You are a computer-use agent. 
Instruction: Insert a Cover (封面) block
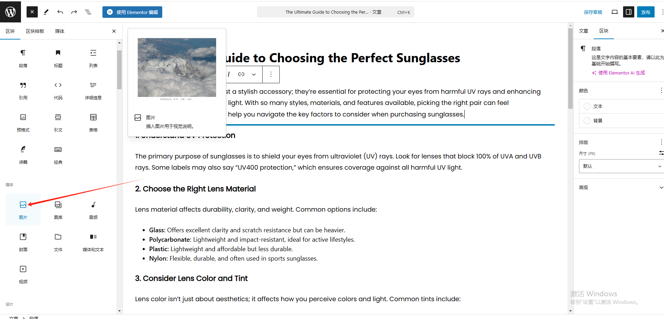tap(23, 241)
